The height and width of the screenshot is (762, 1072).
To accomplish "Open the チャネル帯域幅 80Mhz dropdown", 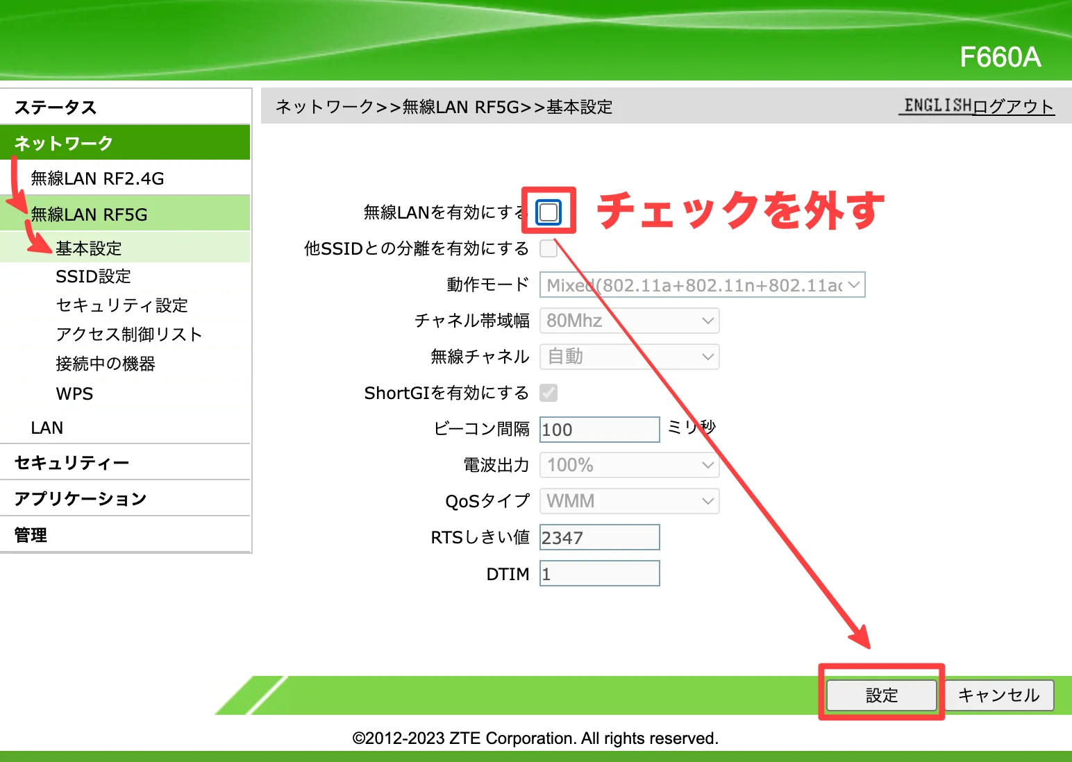I will point(629,321).
